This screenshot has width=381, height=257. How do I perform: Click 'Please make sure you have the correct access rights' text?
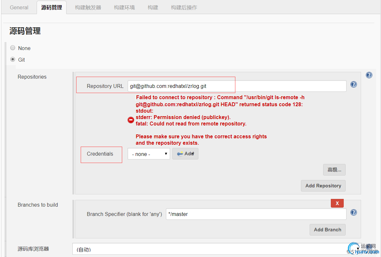pos(201,136)
